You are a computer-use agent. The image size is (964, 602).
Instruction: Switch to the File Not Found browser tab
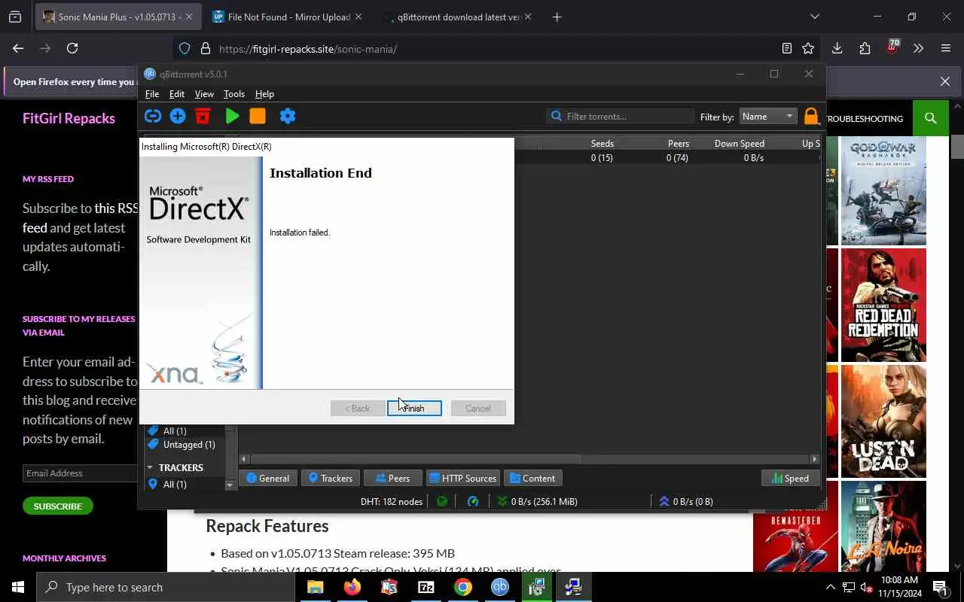point(288,17)
